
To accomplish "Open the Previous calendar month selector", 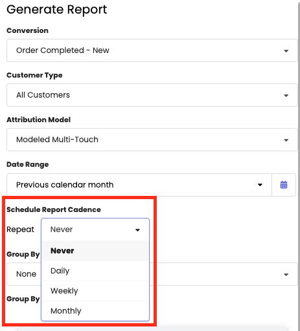I will pyautogui.click(x=139, y=185).
